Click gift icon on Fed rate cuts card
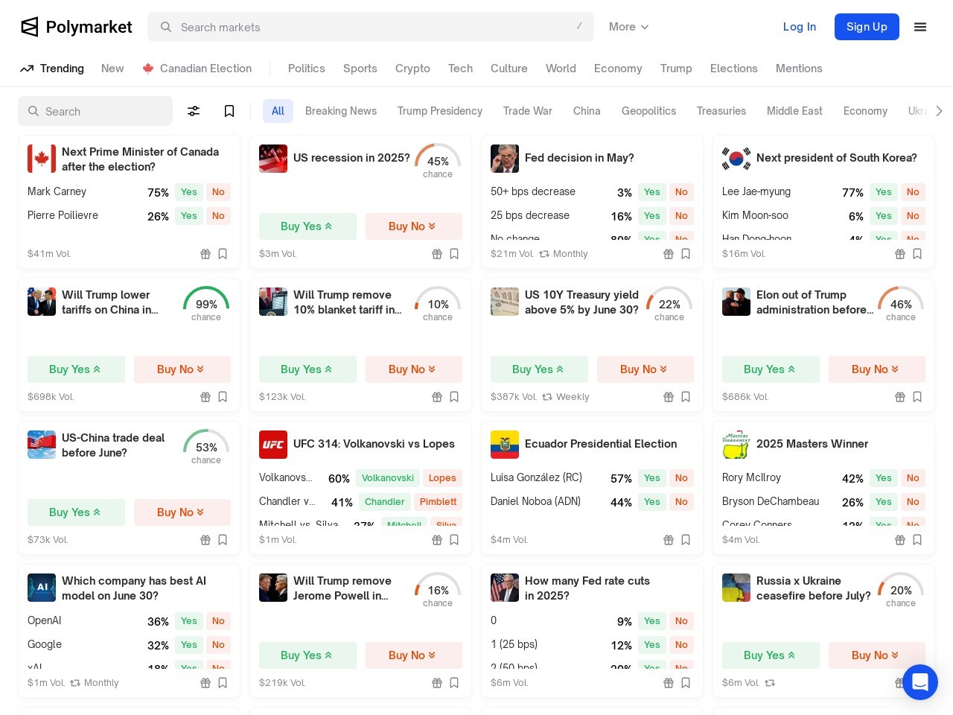Screen dimensions: 953x715 pyautogui.click(x=669, y=683)
